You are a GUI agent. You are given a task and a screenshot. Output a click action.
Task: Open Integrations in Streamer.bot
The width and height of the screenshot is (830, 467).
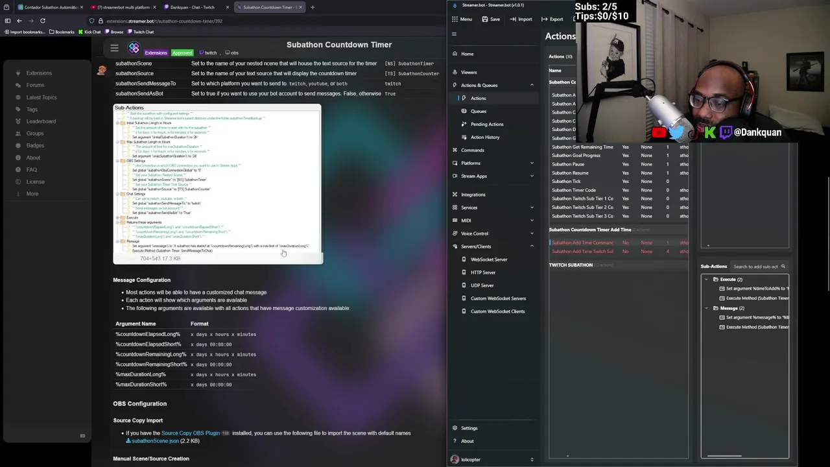point(473,195)
